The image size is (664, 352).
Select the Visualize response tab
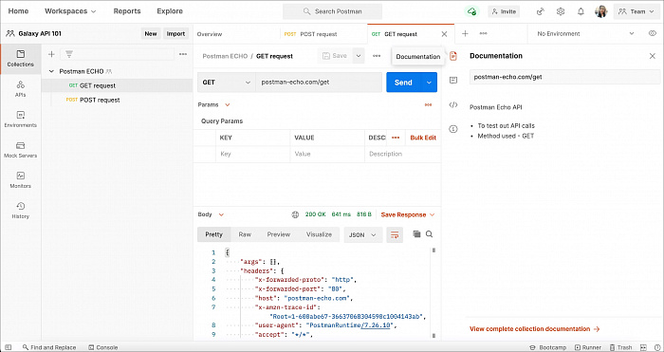coord(319,234)
